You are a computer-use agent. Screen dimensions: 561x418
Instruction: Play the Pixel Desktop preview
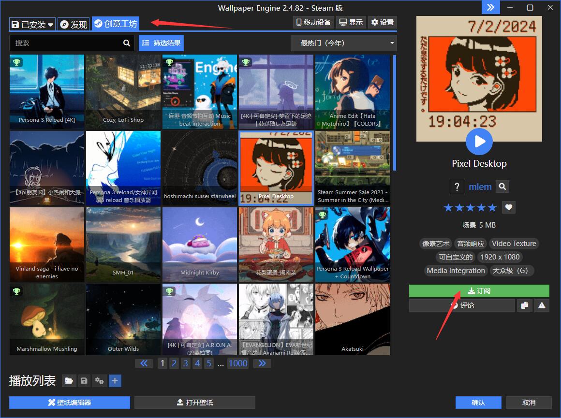[479, 141]
